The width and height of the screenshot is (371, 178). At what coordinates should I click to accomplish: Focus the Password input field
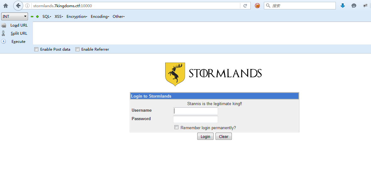tap(195, 119)
